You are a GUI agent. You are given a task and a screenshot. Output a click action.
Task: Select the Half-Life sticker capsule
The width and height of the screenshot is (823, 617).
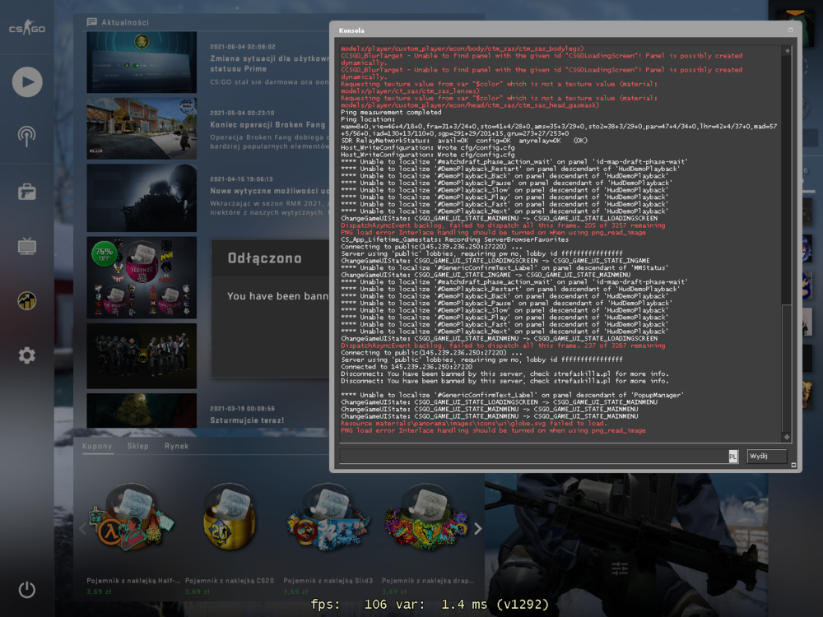[x=132, y=517]
